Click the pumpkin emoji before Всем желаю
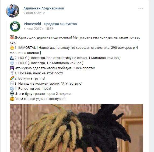 (12, 99)
